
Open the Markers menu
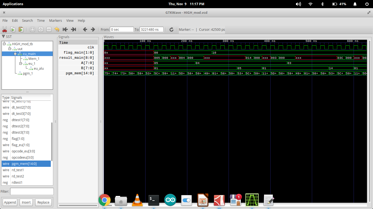55,20
